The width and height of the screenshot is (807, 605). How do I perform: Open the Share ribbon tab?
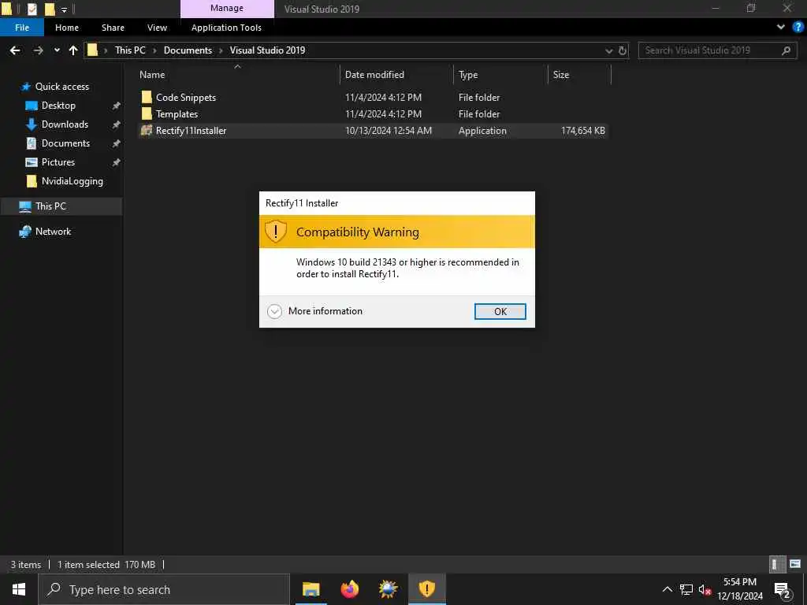(x=113, y=28)
